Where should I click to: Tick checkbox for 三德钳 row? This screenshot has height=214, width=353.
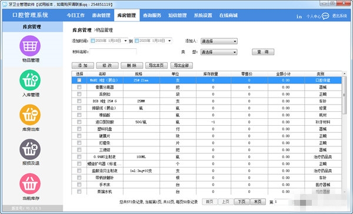pyautogui.click(x=79, y=150)
